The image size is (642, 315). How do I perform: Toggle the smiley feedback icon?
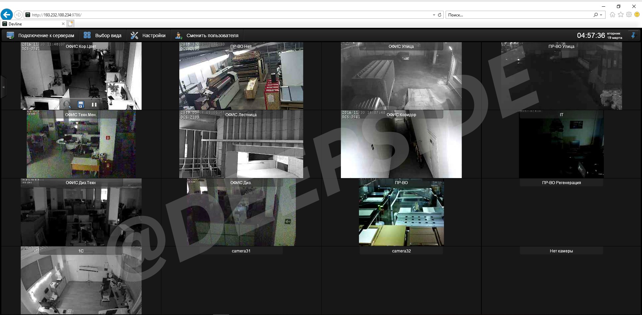click(x=637, y=15)
